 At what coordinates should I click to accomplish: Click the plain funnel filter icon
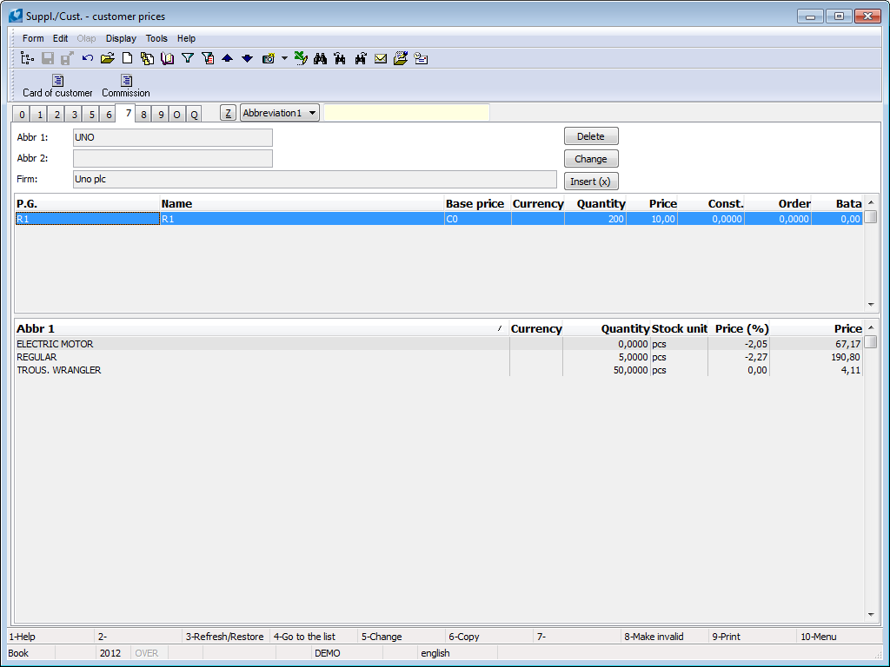[x=188, y=58]
